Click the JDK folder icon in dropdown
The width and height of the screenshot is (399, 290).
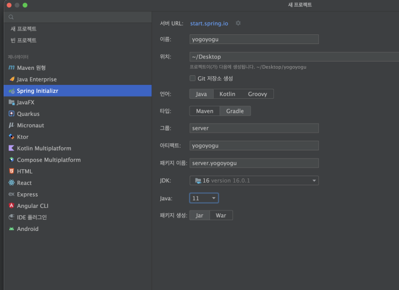[198, 180]
